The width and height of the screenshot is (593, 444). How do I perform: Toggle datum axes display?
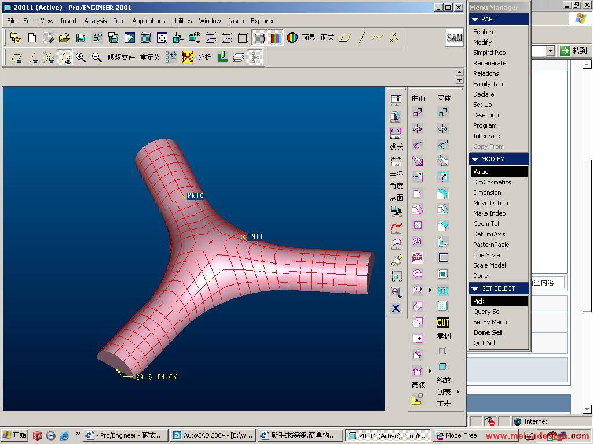(33, 57)
